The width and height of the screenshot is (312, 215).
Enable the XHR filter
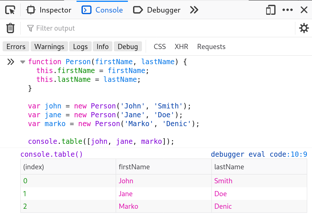(182, 46)
